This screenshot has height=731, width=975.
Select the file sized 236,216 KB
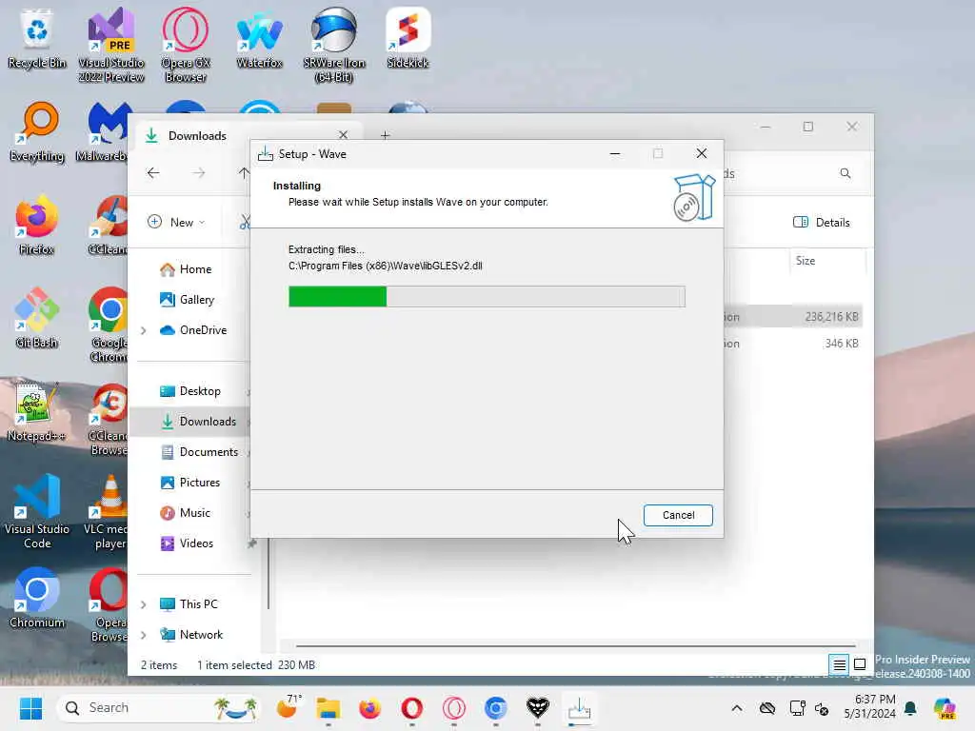(x=793, y=316)
